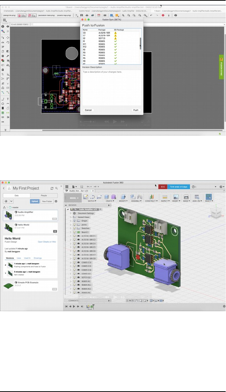
Task: Switch to the 2 Schematic EAGLE tab
Action: click(38, 11)
